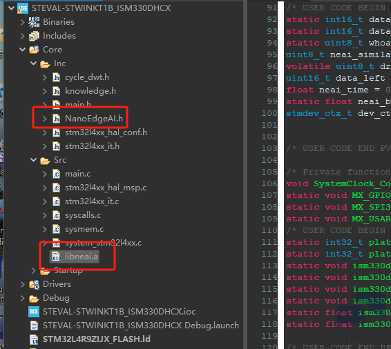Select knowledge.h in the project tree

(90, 91)
